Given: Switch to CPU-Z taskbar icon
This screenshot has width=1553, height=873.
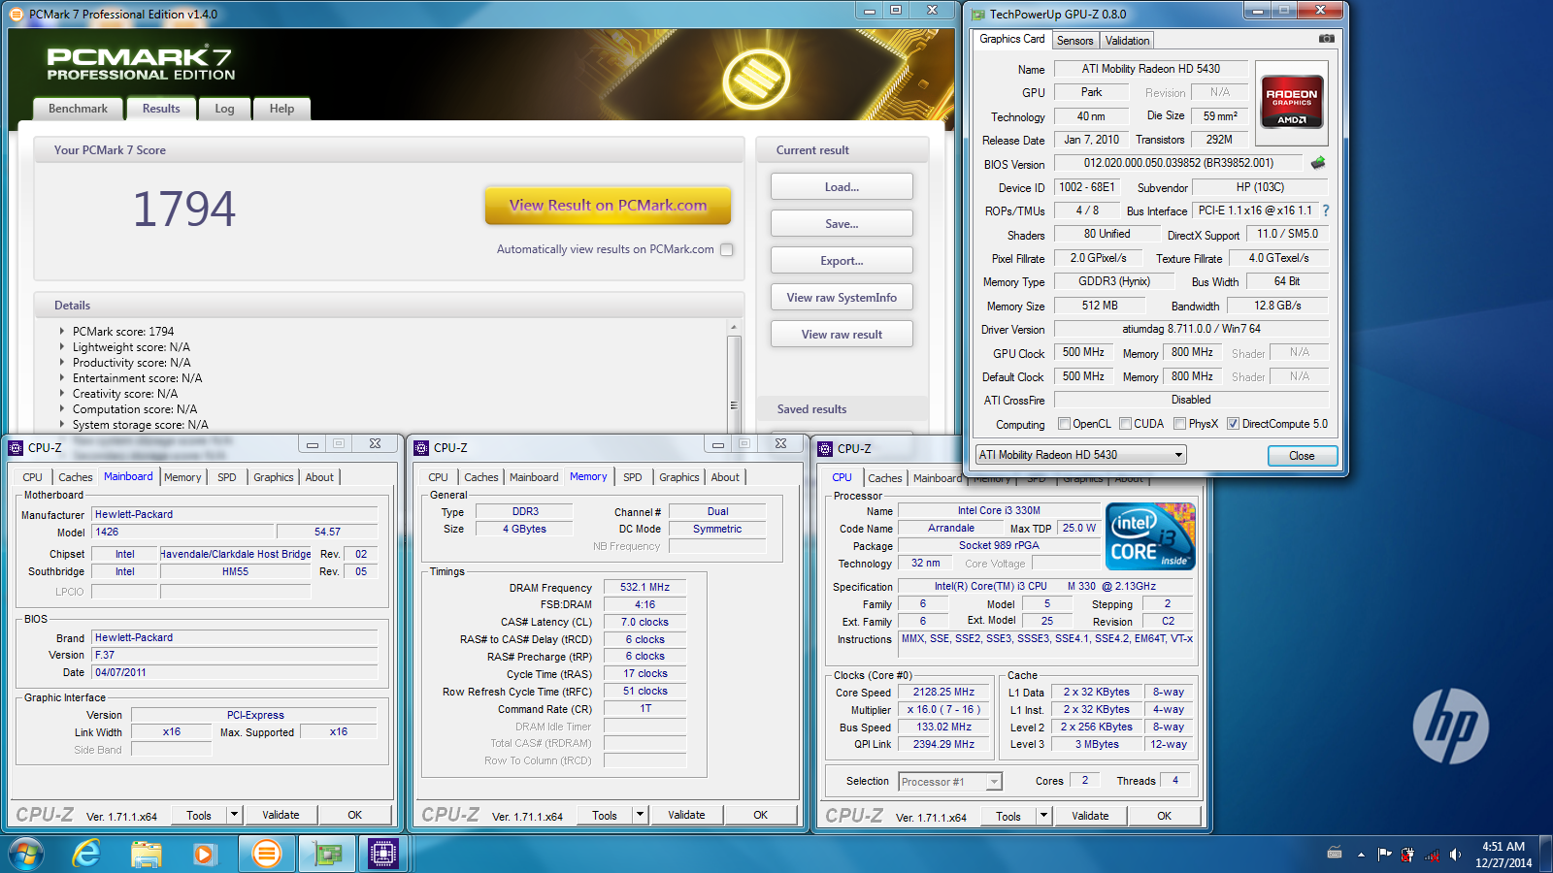Looking at the screenshot, I should point(383,854).
